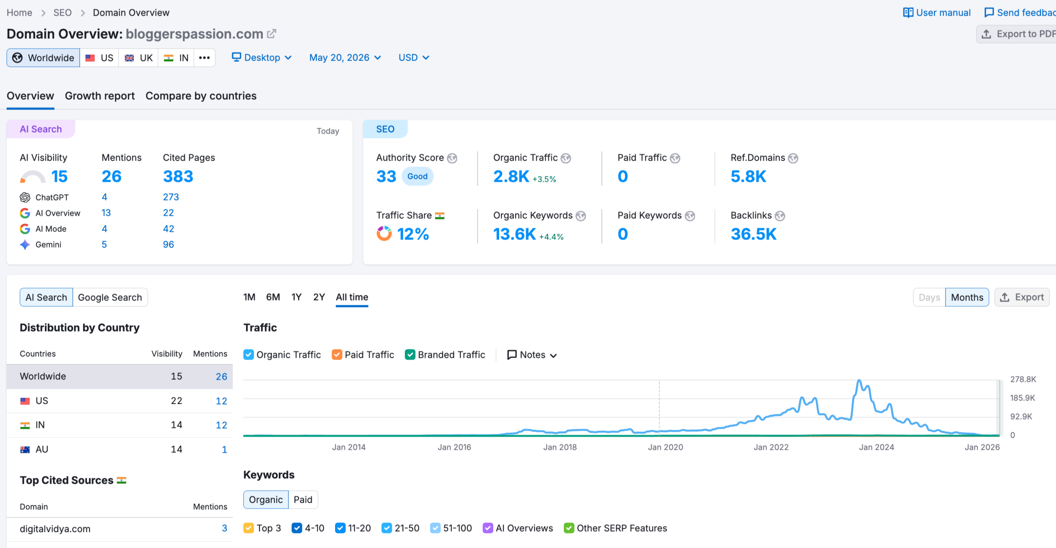Click globe info icon beside Organic Keywords

[x=581, y=216]
